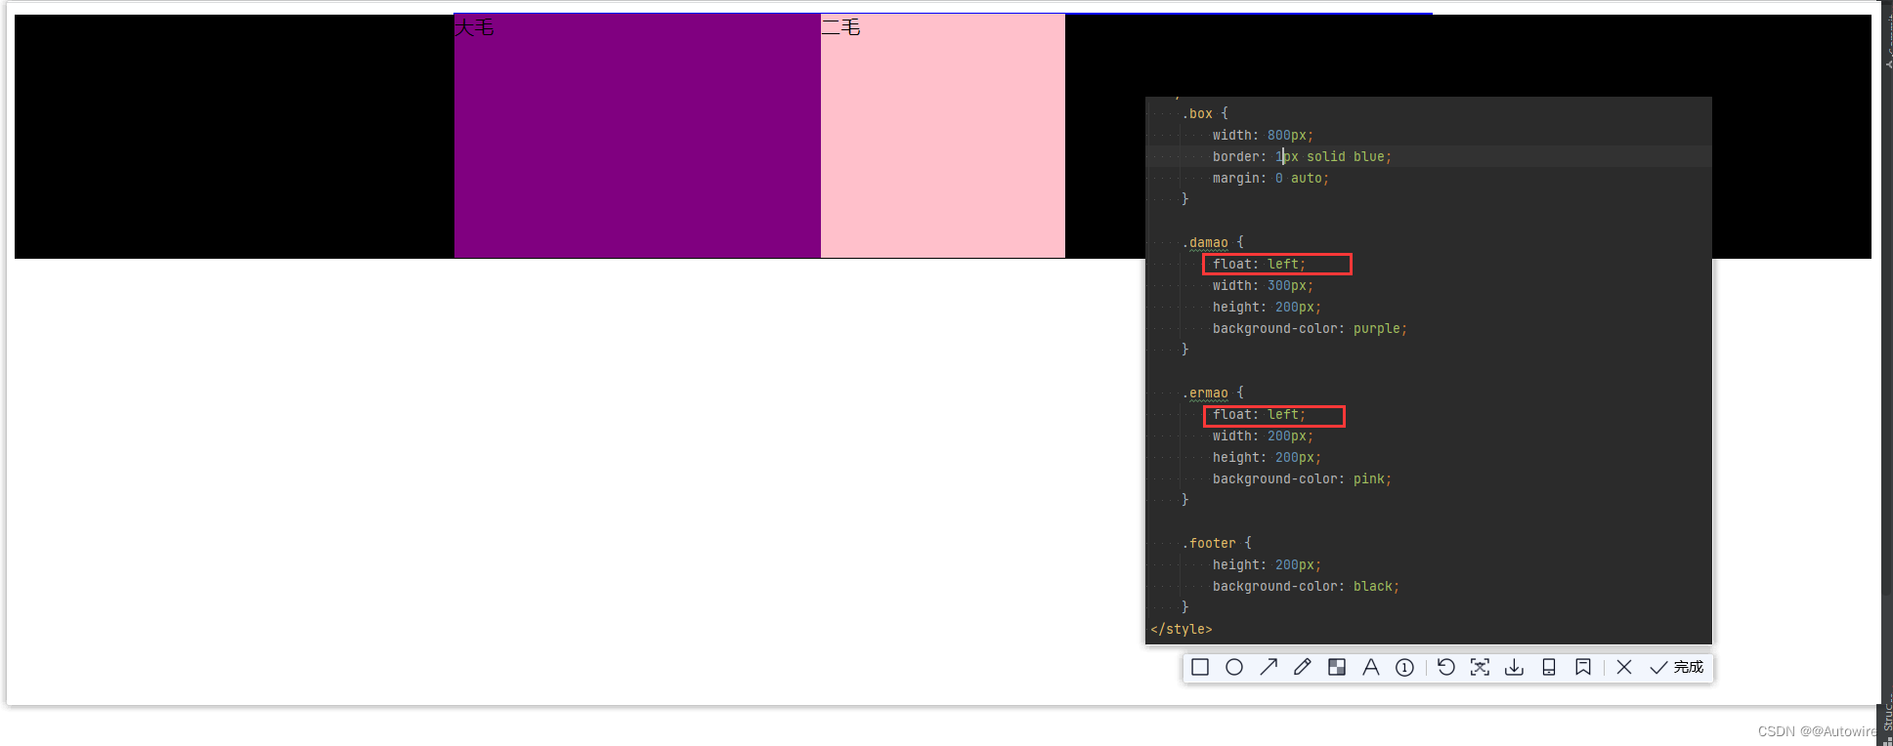Undo the last annotation
This screenshot has height=746, width=1893.
click(1446, 667)
